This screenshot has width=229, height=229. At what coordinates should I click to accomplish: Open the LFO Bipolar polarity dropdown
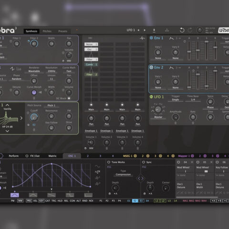click(x=158, y=117)
